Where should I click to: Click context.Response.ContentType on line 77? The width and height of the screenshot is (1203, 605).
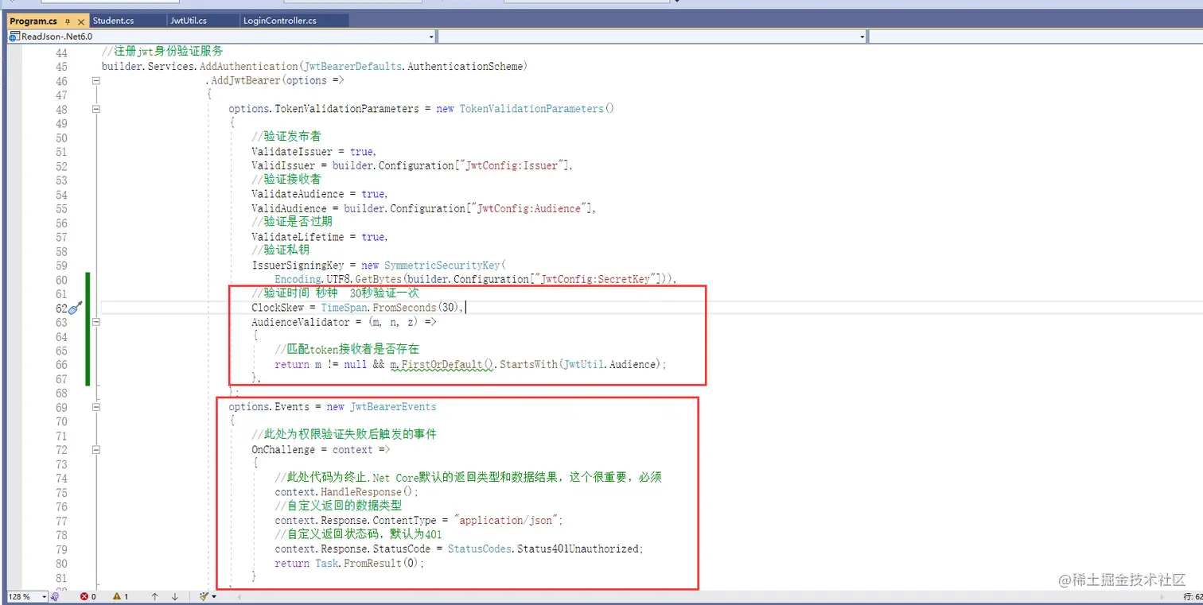(356, 521)
